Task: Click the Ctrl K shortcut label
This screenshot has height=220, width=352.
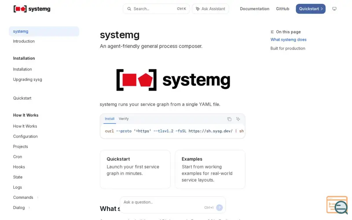Action: (181, 9)
